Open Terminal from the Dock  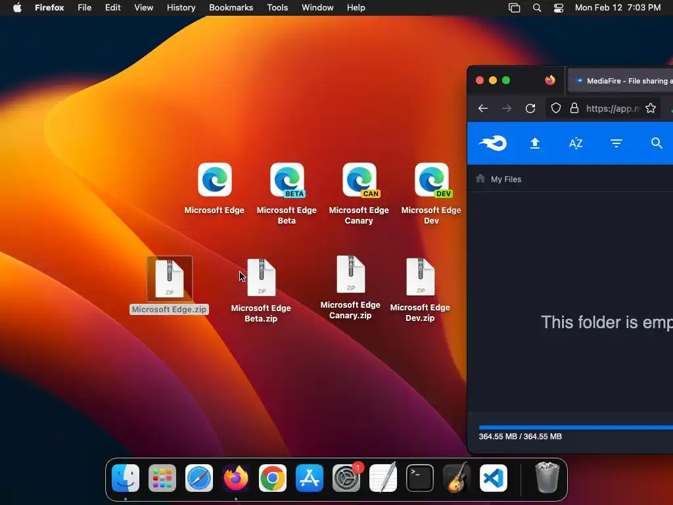point(420,478)
